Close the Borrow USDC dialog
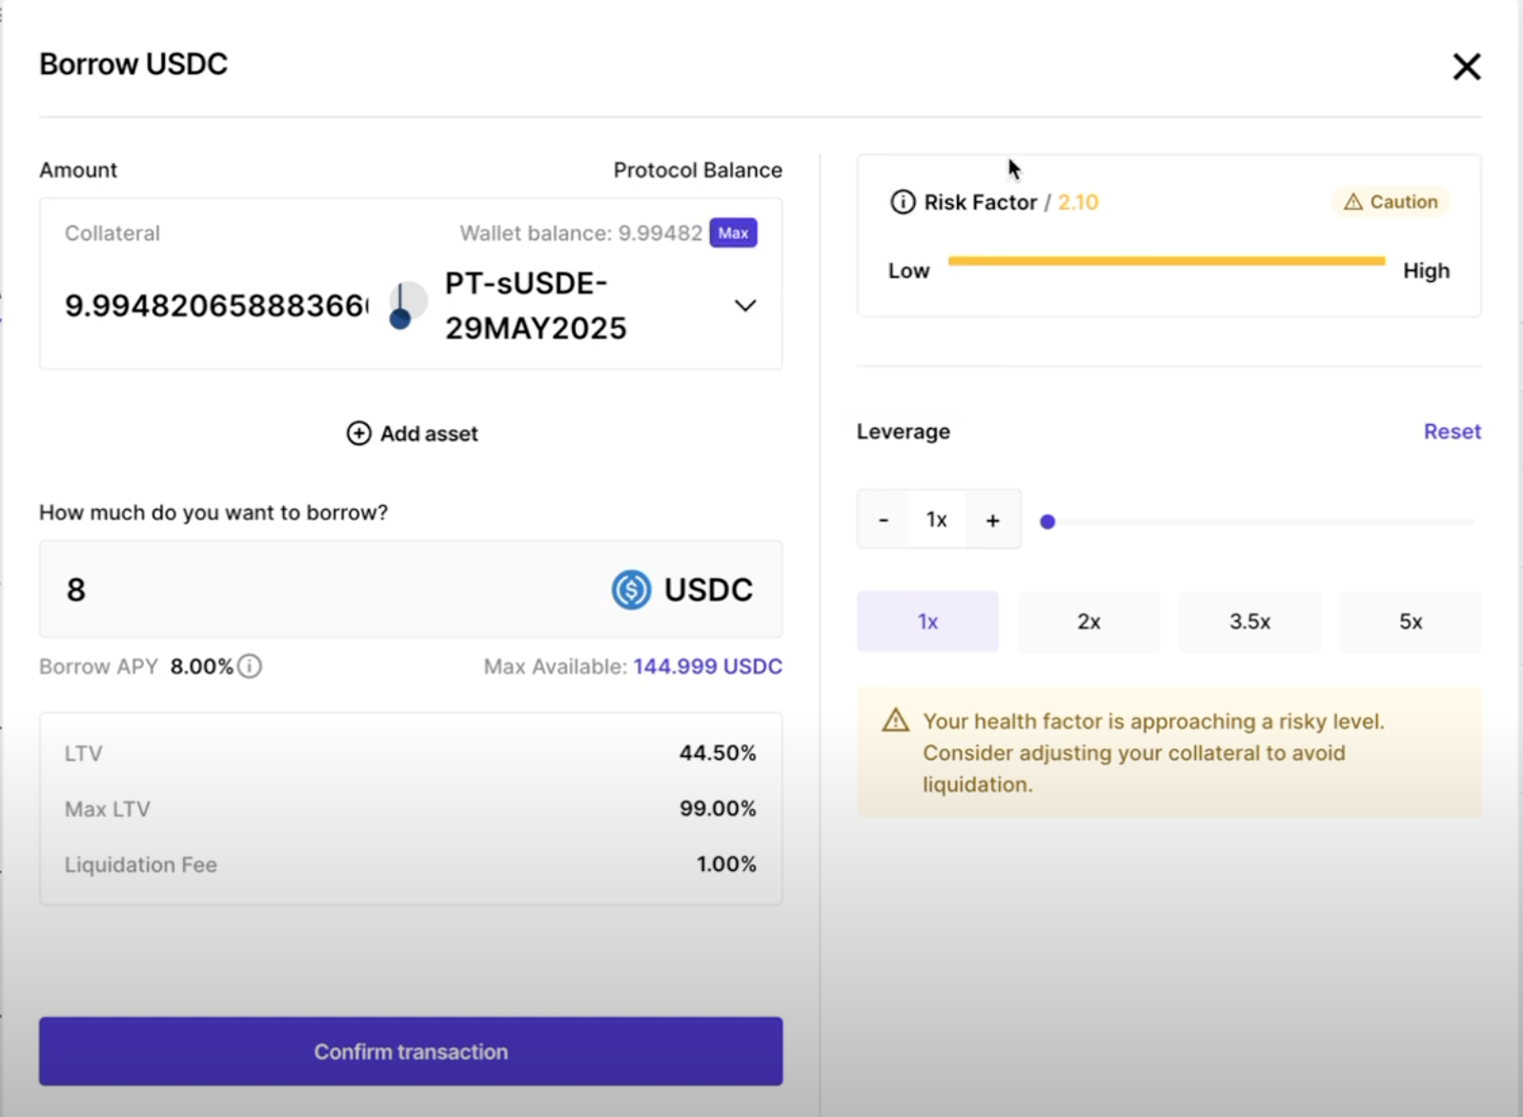1523x1117 pixels. click(1466, 67)
